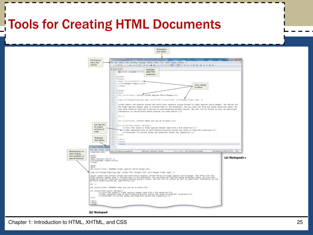The width and height of the screenshot is (313, 235).
Task: Collapse the <head> fold marker
Action: click(x=117, y=79)
